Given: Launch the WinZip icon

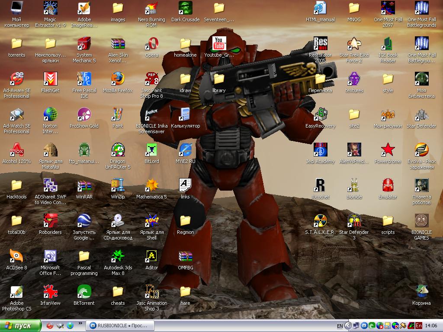Looking at the screenshot, I should [118, 185].
